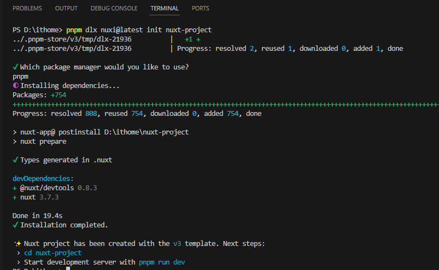Switch to the OUTPUT tab

pos(66,8)
